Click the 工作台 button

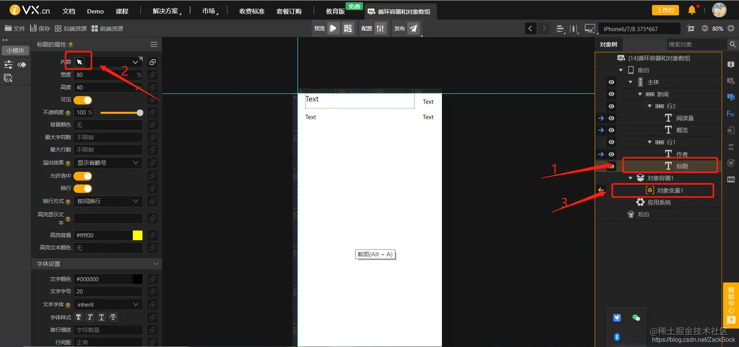tap(665, 10)
